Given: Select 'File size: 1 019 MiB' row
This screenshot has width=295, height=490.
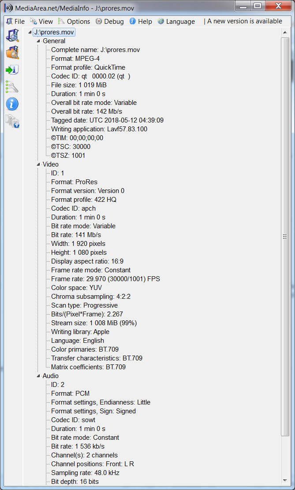Looking at the screenshot, I should click(79, 85).
